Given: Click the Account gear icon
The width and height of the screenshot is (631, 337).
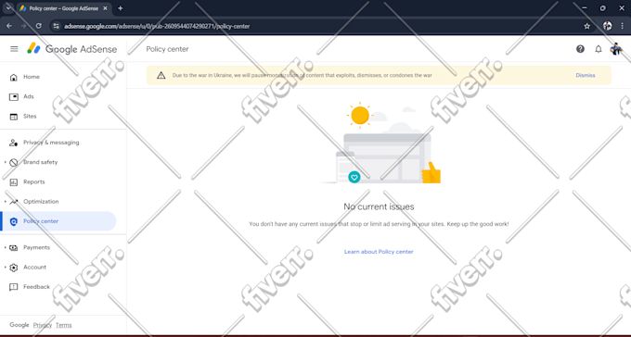Looking at the screenshot, I should click(x=14, y=268).
